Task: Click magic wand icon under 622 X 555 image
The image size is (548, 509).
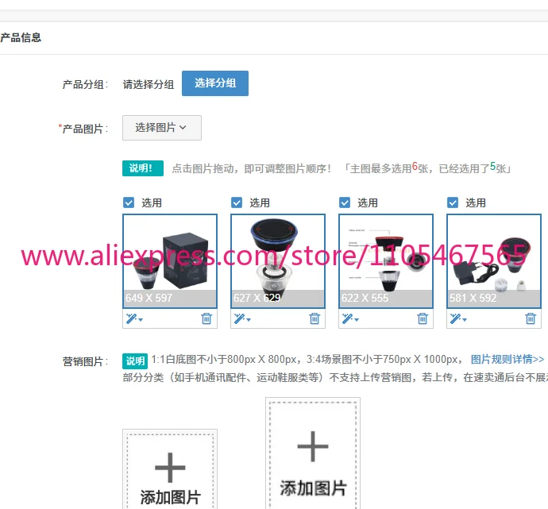Action: pos(350,318)
